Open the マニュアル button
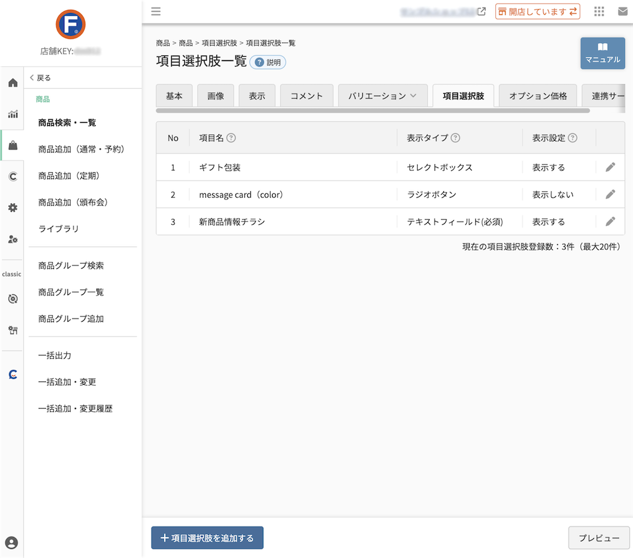 pos(603,53)
